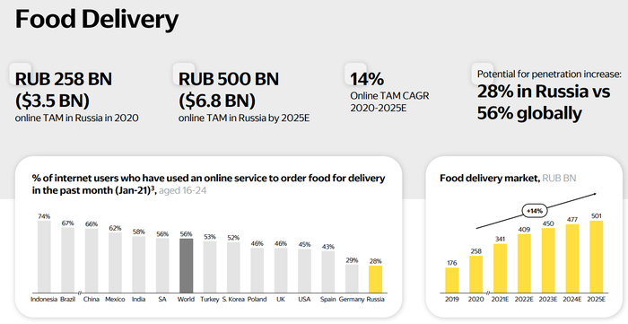
Task: Click the Indonesia 74% bar
Action: pos(44,257)
